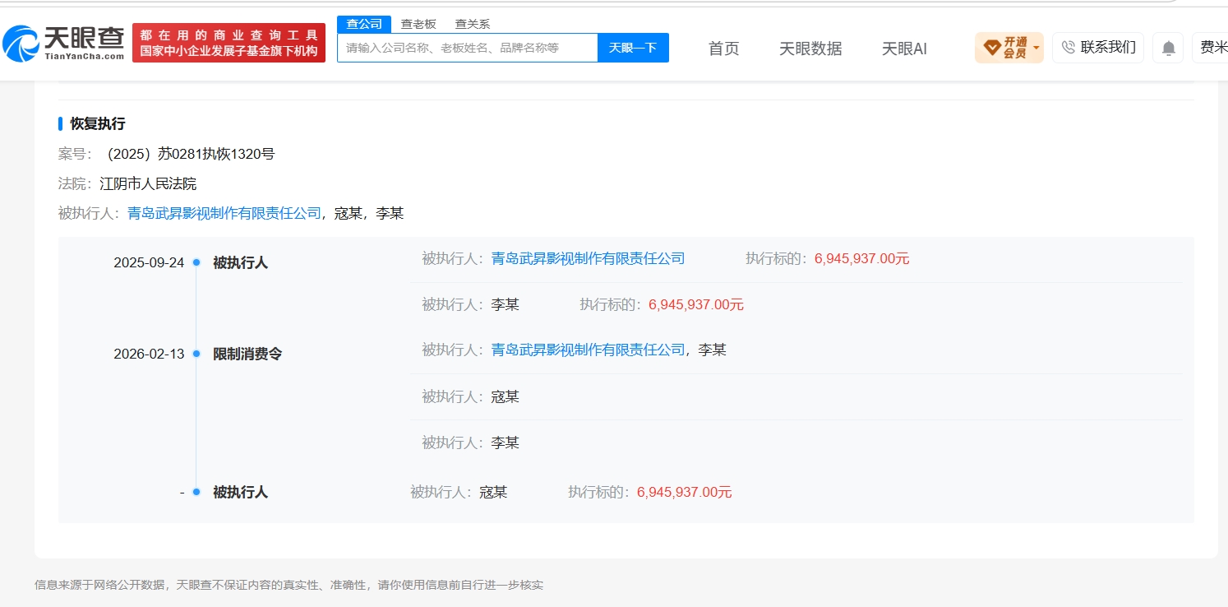Open the 天眼AI menu

(x=904, y=49)
